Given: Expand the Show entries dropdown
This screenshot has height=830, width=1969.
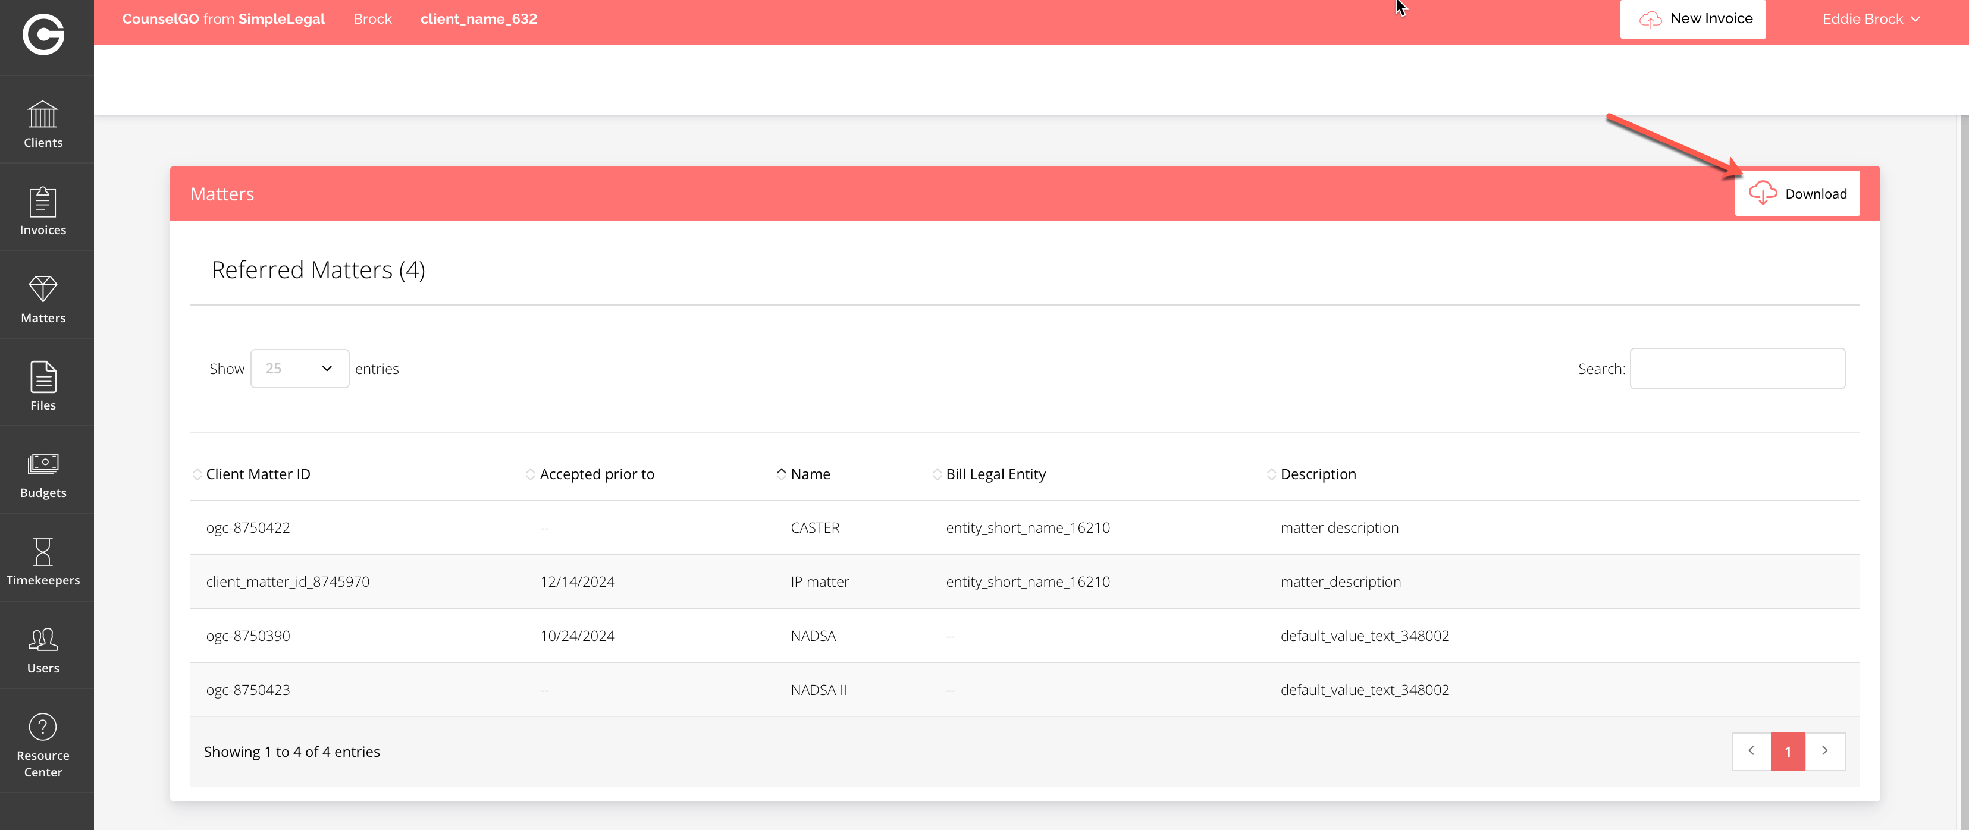Looking at the screenshot, I should coord(300,369).
